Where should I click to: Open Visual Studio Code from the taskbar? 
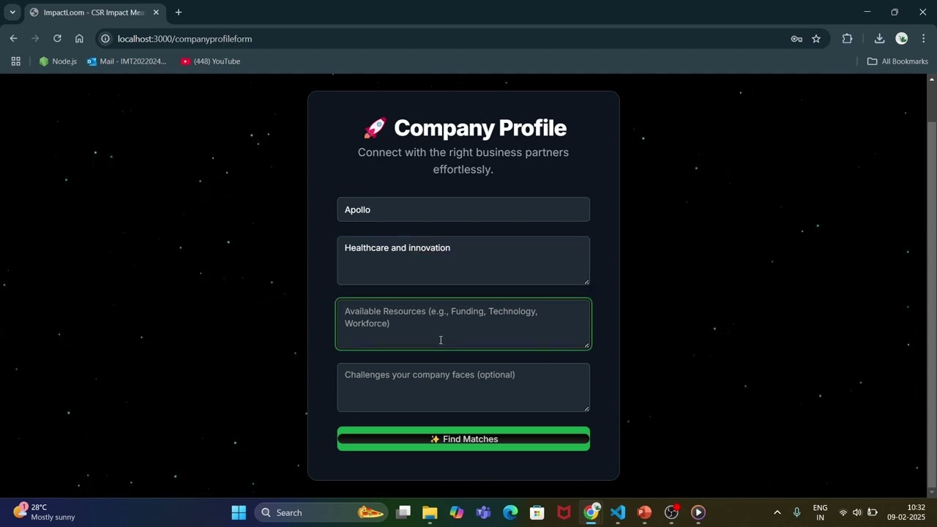click(618, 512)
